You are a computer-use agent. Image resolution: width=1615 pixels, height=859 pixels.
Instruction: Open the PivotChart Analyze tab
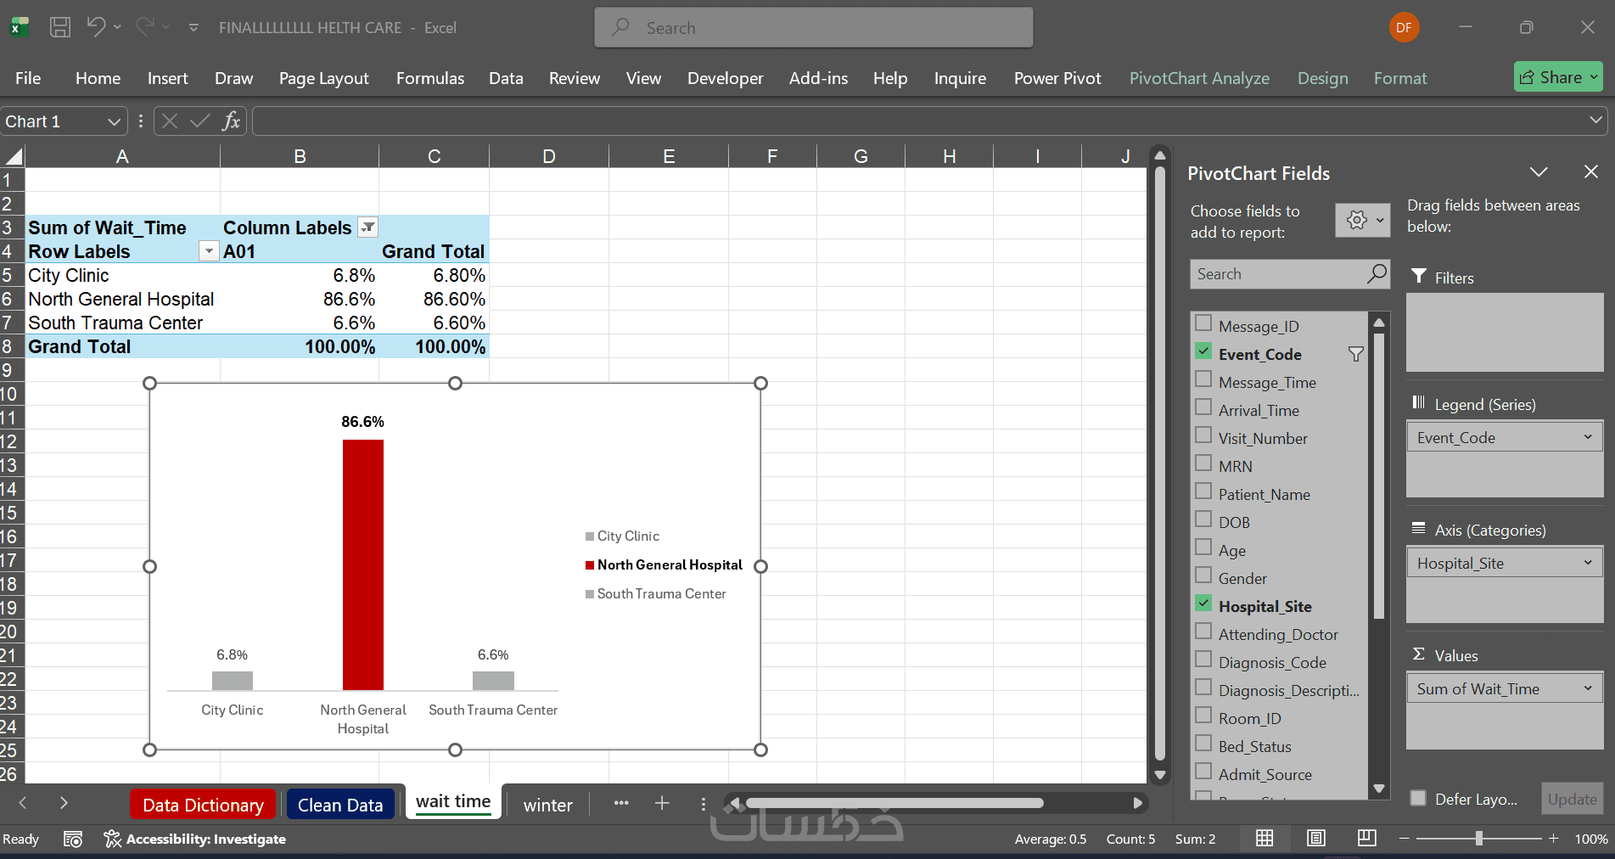pos(1199,78)
